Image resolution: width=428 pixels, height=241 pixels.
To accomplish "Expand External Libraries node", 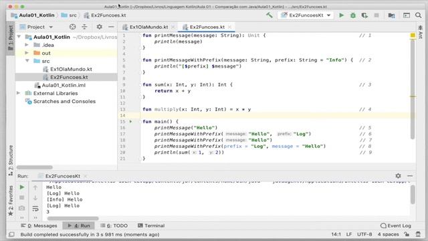I will 19,93.
